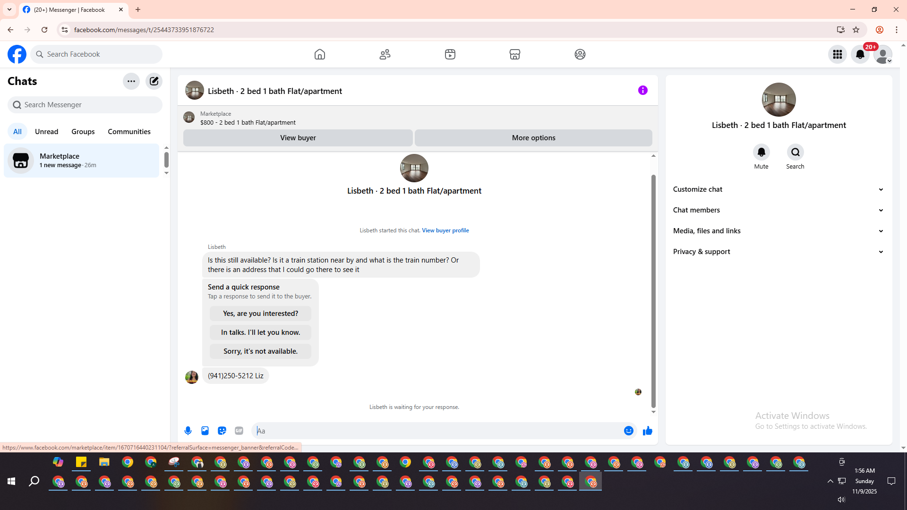The image size is (907, 510).
Task: Send a thumbs-up like
Action: [647, 431]
